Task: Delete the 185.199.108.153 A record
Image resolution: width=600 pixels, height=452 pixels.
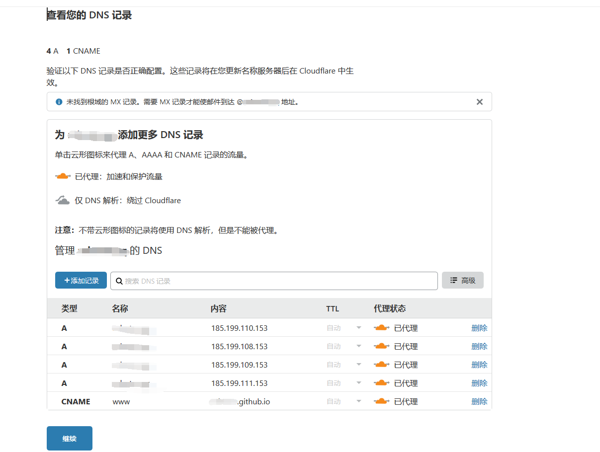Action: coord(479,346)
